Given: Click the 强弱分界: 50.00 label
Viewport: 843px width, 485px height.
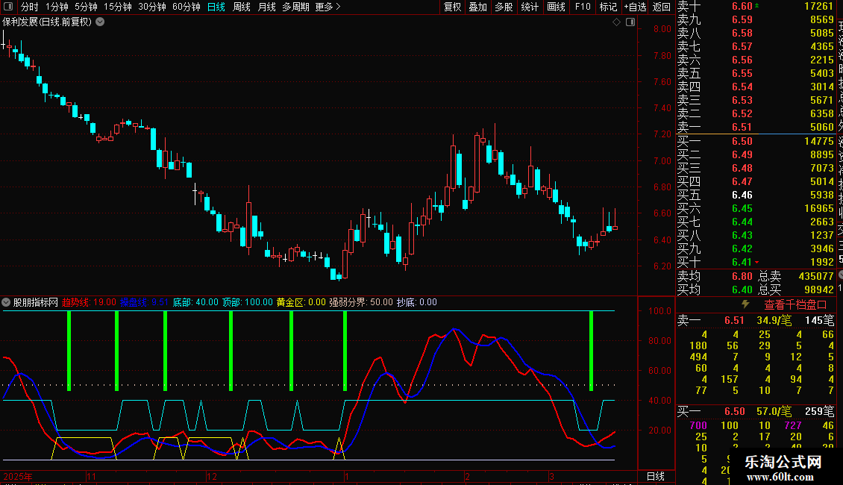Looking at the screenshot, I should point(361,302).
